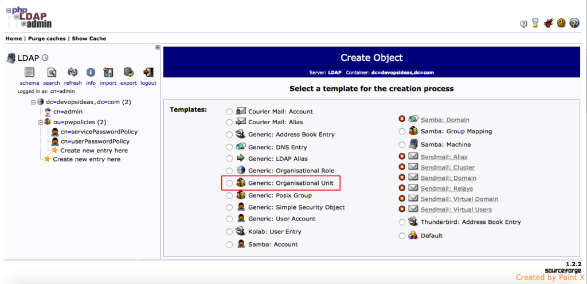The image size is (587, 284).
Task: Click the export icon
Action: pyautogui.click(x=128, y=73)
